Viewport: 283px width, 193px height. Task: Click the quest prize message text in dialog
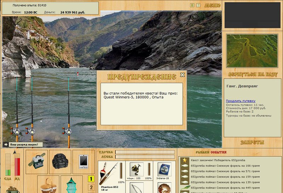click(140, 95)
